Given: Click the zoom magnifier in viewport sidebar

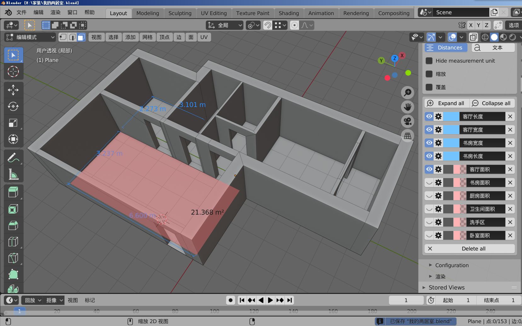Looking at the screenshot, I should pos(407,92).
